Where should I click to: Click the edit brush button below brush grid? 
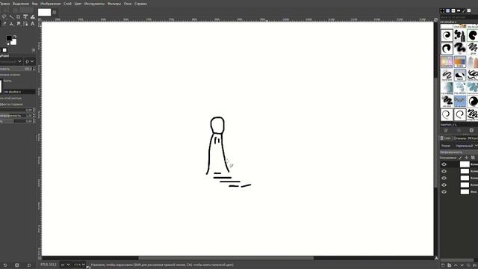coord(446,130)
